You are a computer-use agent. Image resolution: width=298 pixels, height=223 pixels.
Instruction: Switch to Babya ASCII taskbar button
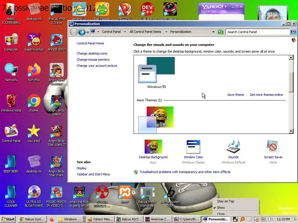pyautogui.click(x=130, y=219)
